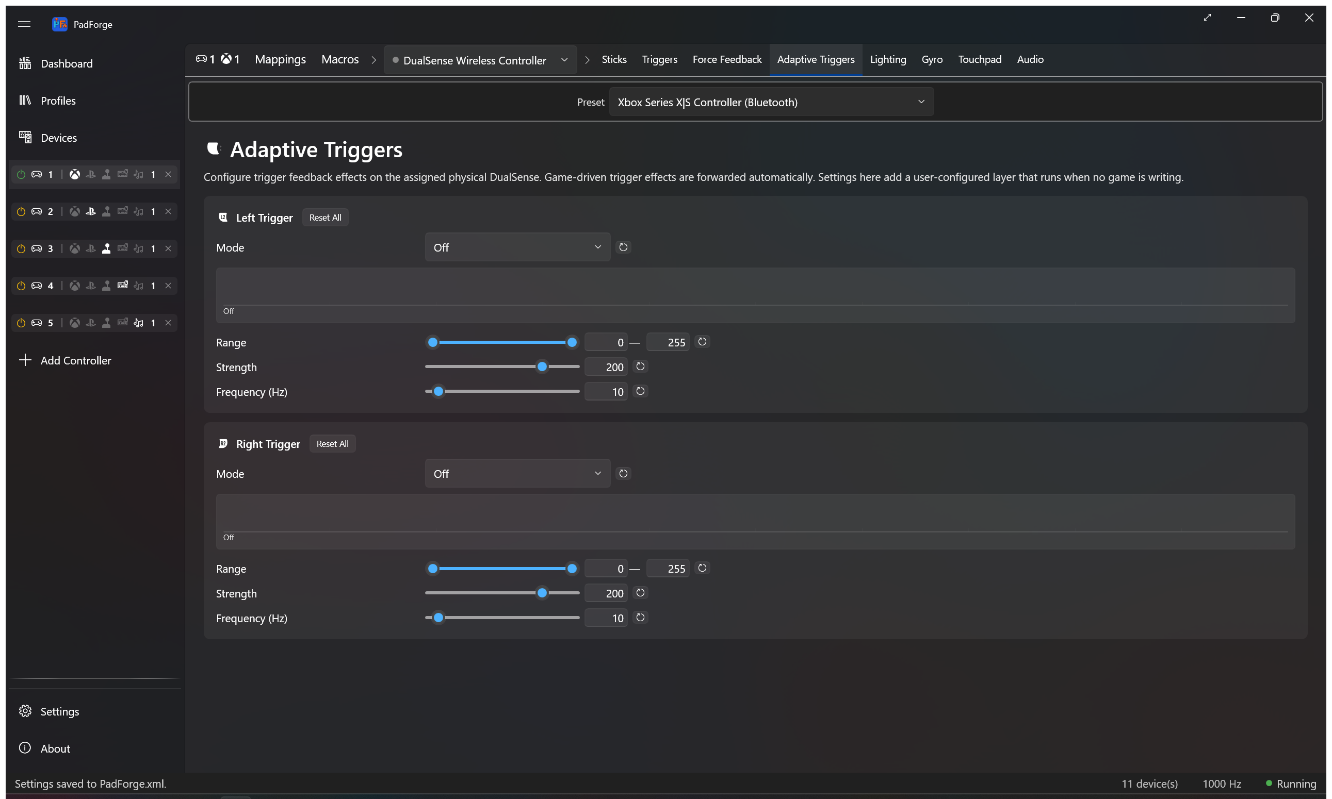The width and height of the screenshot is (1332, 799).
Task: Open the Left Trigger Mode dropdown
Action: click(x=517, y=247)
